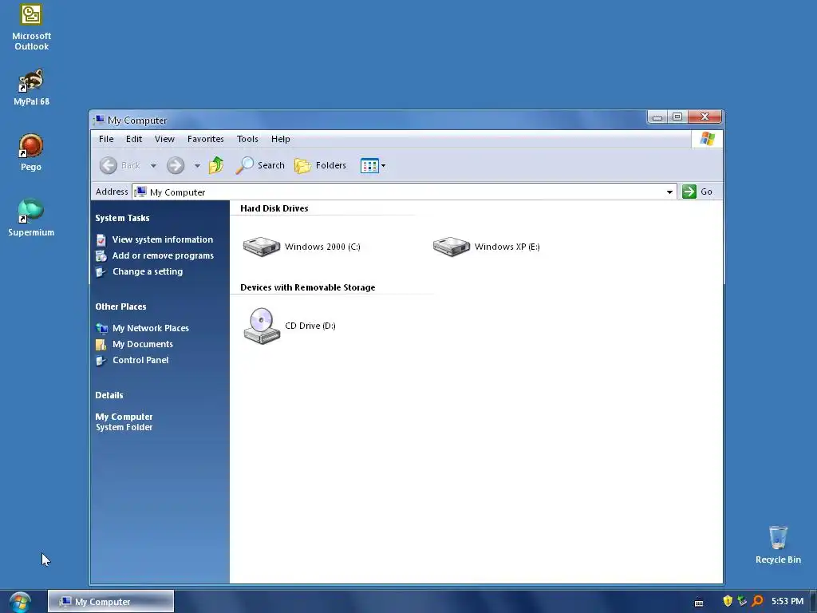Click the My Computer title bar icon
The height and width of the screenshot is (613, 817).
tap(99, 120)
